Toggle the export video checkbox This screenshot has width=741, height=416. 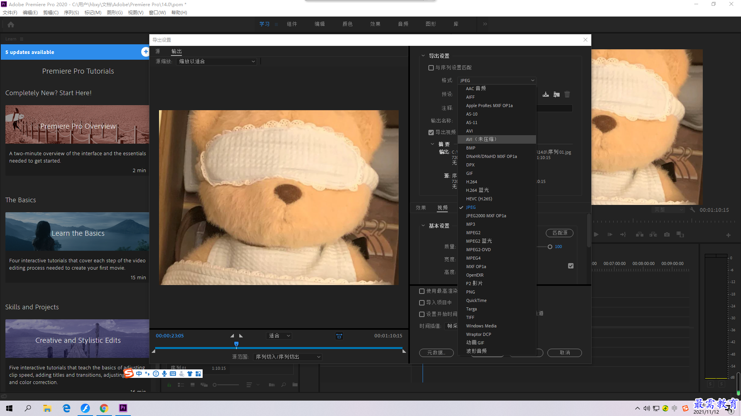point(431,133)
